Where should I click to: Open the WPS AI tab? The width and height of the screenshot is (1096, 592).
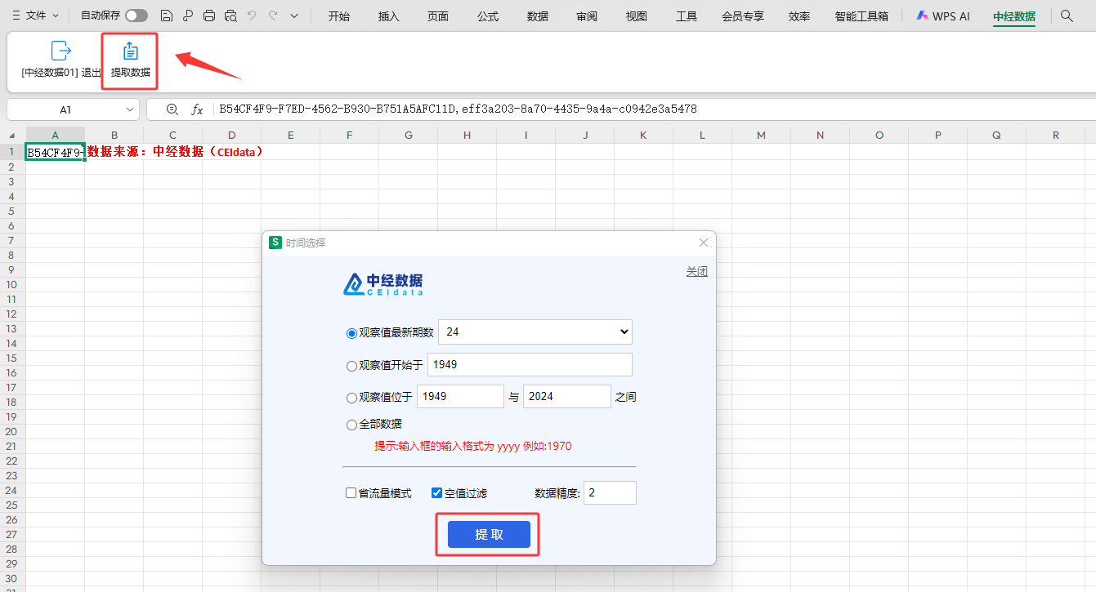(x=944, y=16)
